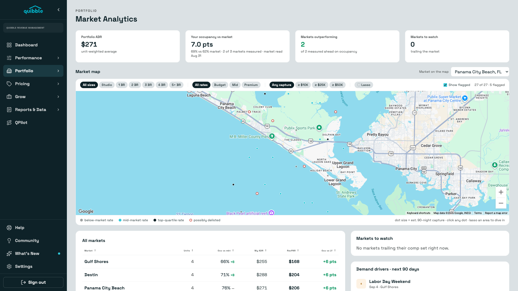Click the Quibble Revenue Management account box
The image size is (518, 291).
tap(33, 28)
